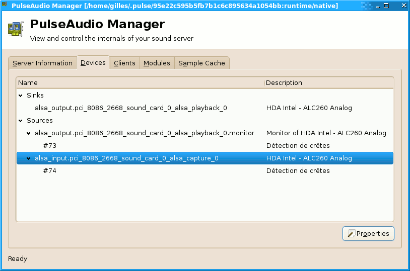Open the Sample Cache tab
Viewport: 410px width, 271px height.
click(201, 63)
